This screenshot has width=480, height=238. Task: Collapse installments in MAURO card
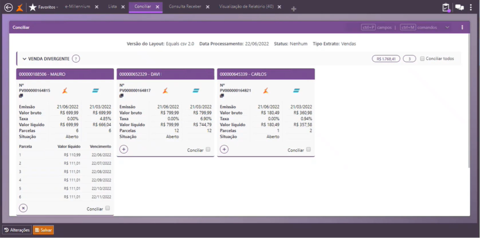coord(23,208)
